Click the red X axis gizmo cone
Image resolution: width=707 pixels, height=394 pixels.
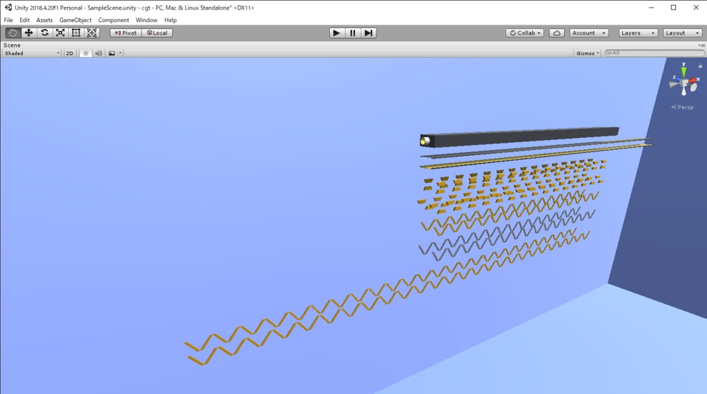692,81
